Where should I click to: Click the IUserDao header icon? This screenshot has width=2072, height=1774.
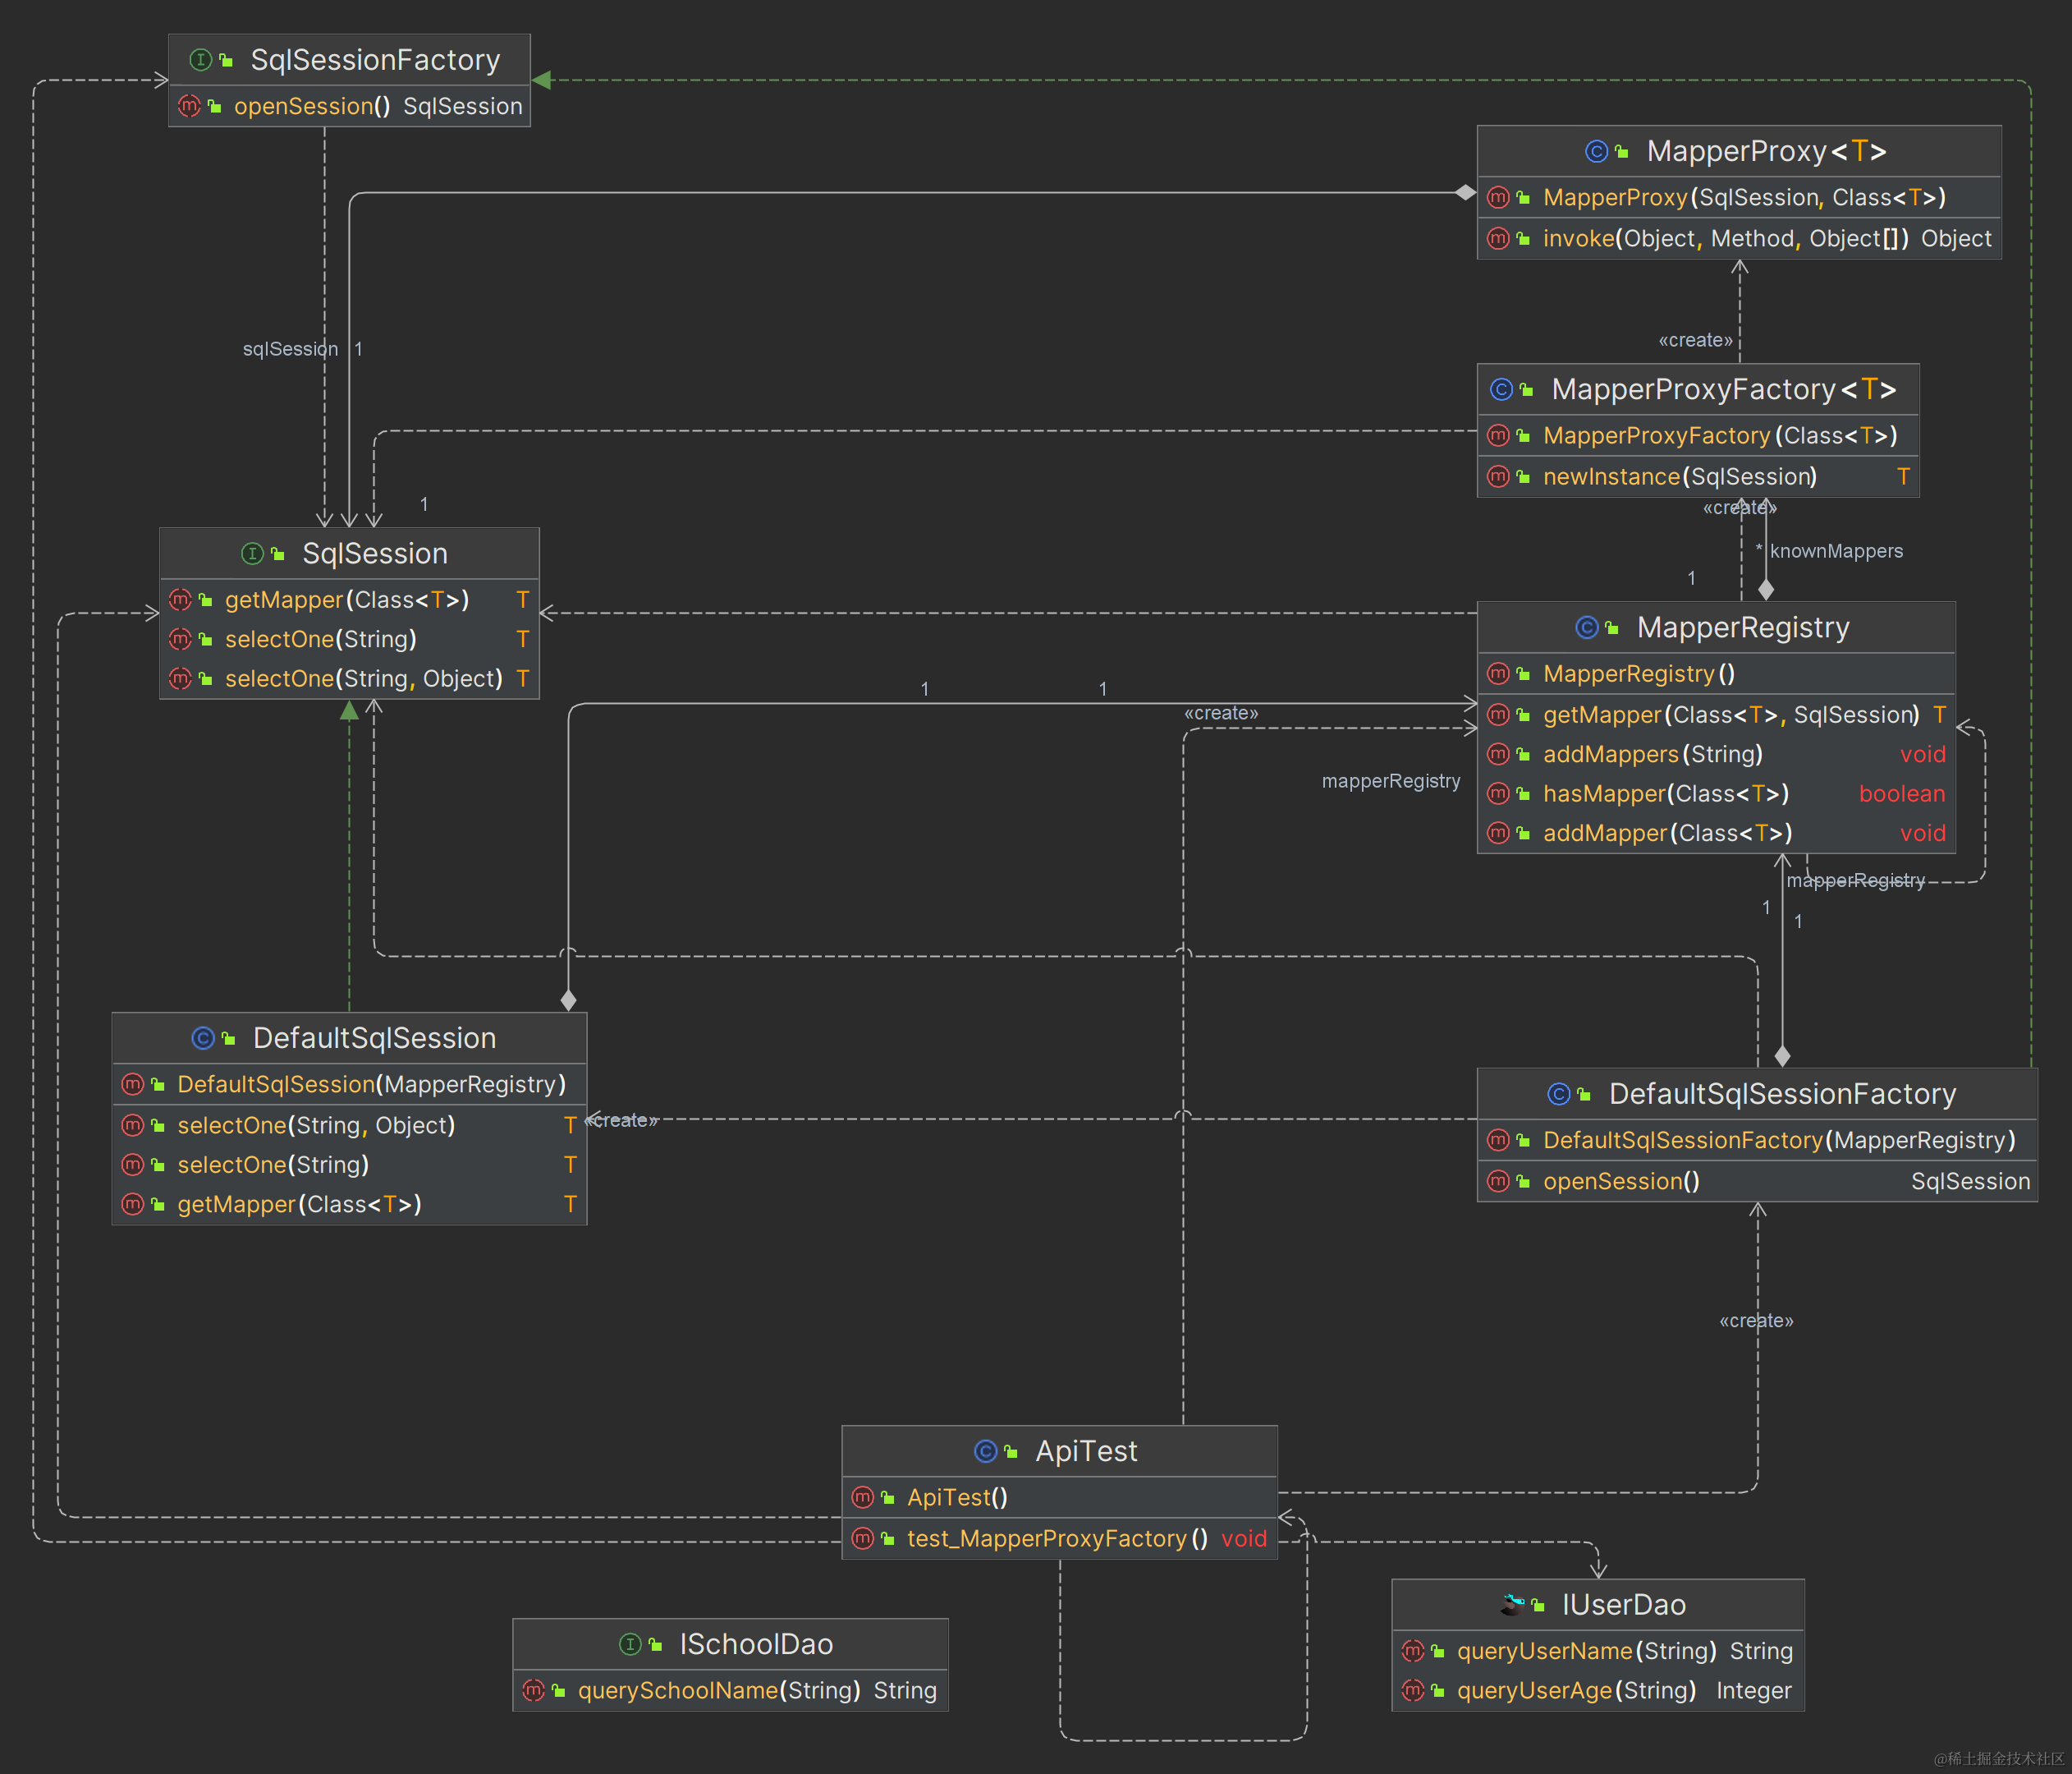click(1514, 1605)
